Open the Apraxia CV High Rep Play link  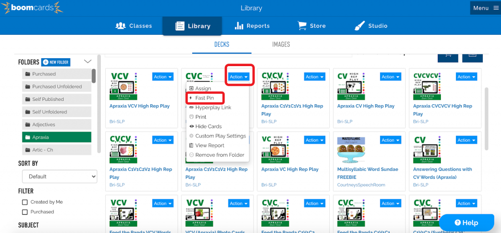pos(366,106)
